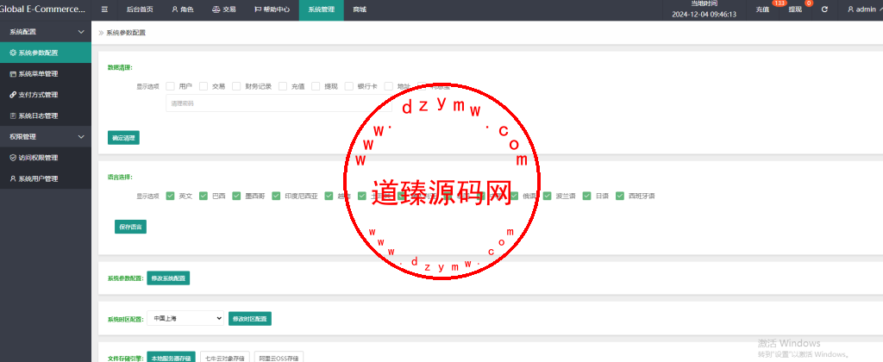Uncheck the 西班牙语 language checkbox
Image resolution: width=883 pixels, height=362 pixels.
pyautogui.click(x=619, y=196)
